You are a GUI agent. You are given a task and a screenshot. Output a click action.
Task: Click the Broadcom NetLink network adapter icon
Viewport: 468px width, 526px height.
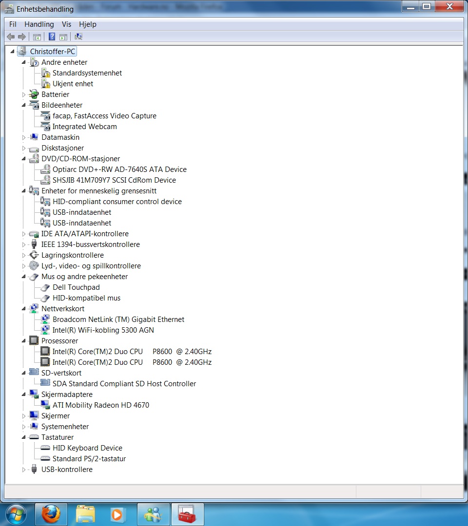click(x=45, y=319)
